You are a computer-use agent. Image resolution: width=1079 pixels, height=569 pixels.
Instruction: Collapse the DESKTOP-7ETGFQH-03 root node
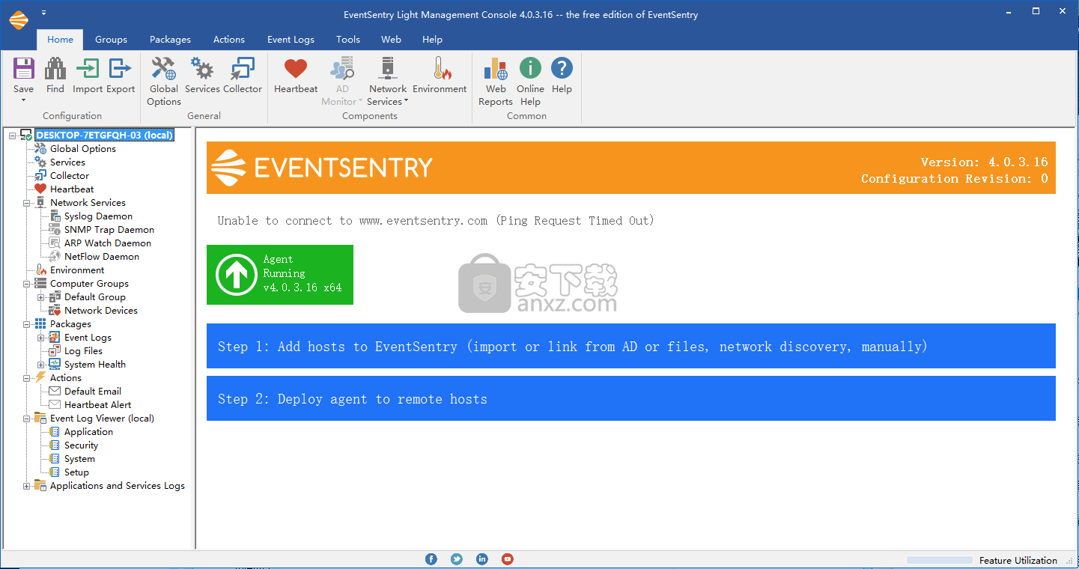point(13,136)
